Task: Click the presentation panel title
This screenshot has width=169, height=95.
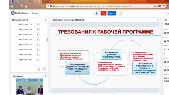Action: [x=68, y=20]
